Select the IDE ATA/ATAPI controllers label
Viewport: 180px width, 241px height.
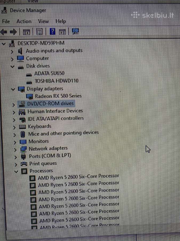point(55,118)
